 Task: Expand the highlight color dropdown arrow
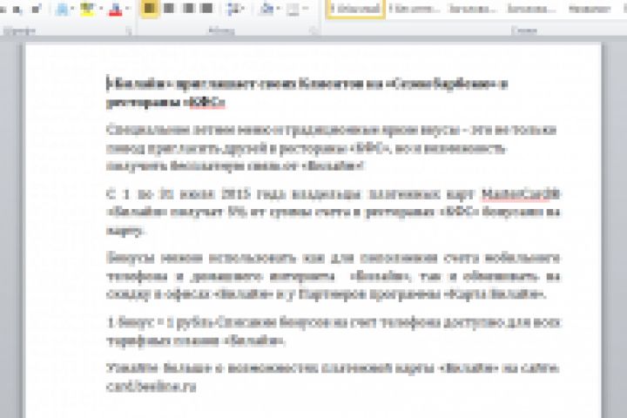(x=100, y=9)
